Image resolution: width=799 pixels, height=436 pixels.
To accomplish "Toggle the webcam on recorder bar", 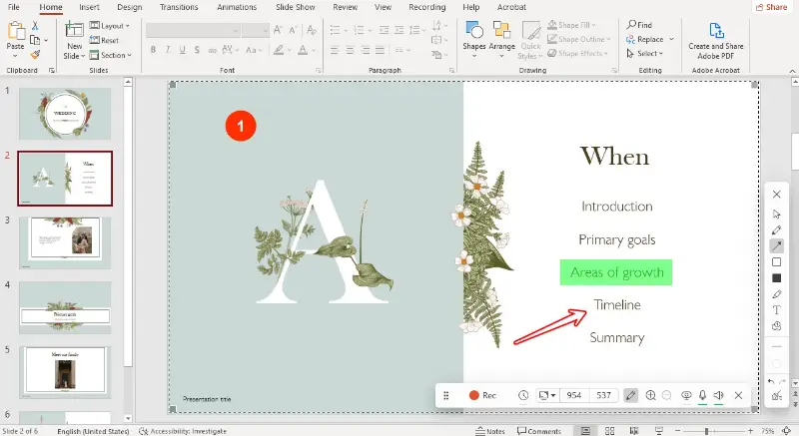I will (x=686, y=395).
